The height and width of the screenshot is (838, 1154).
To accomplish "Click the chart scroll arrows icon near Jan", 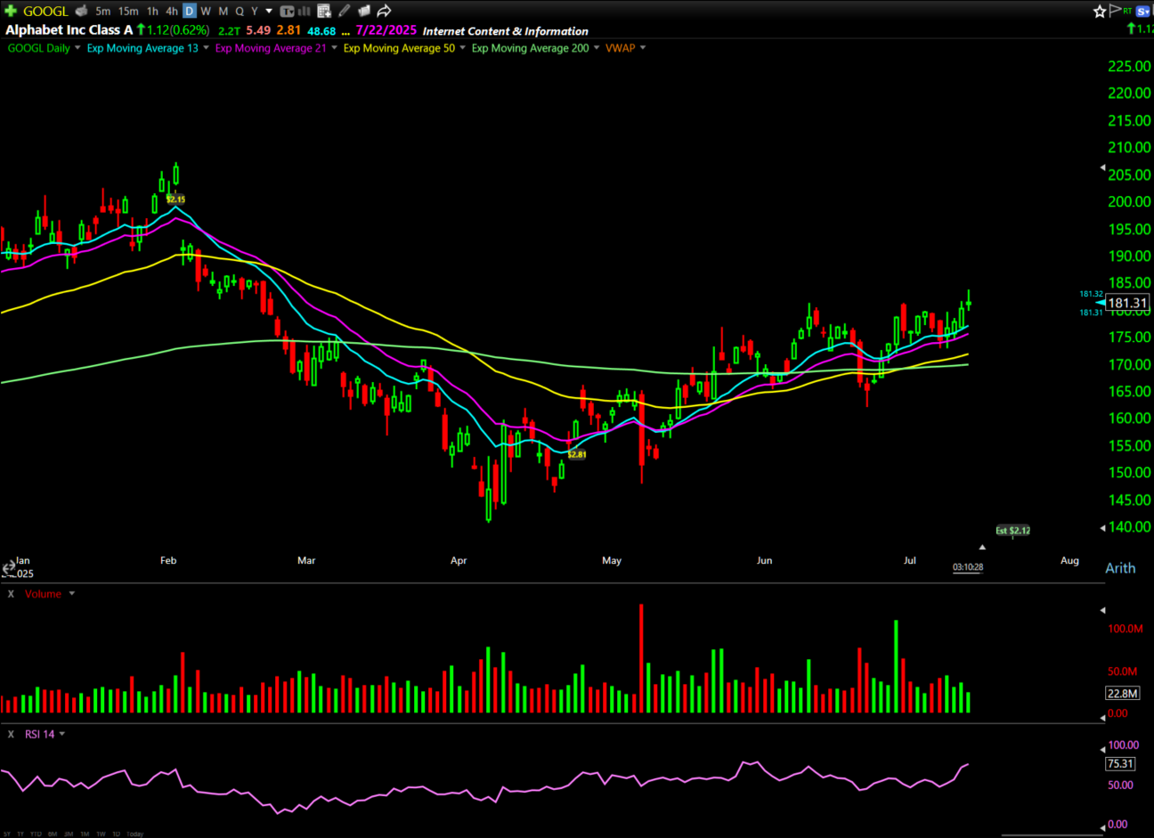I will click(8, 566).
